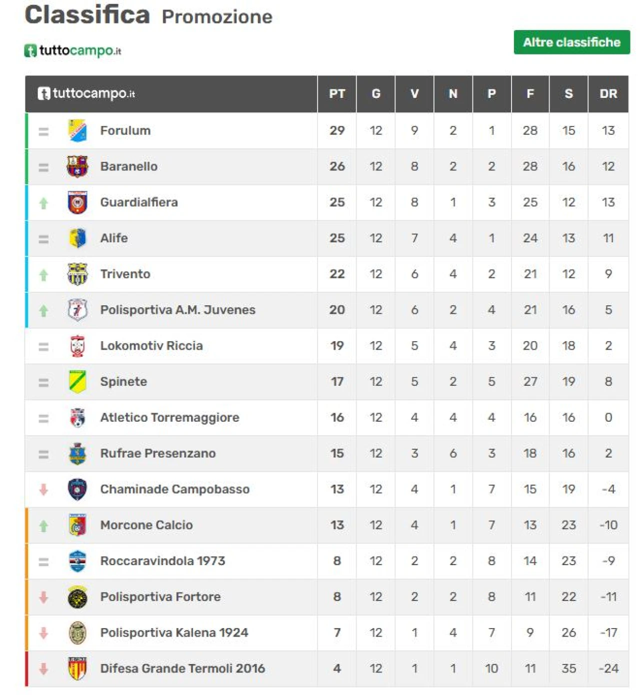Open the Altre classifiche button
Screen dimensions: 640x695
point(571,42)
